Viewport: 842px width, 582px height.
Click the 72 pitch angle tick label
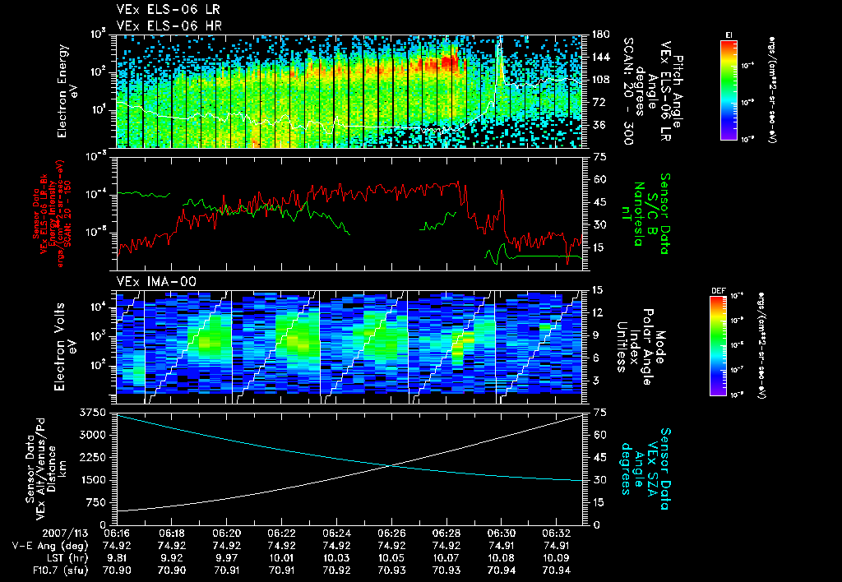pyautogui.click(x=597, y=102)
